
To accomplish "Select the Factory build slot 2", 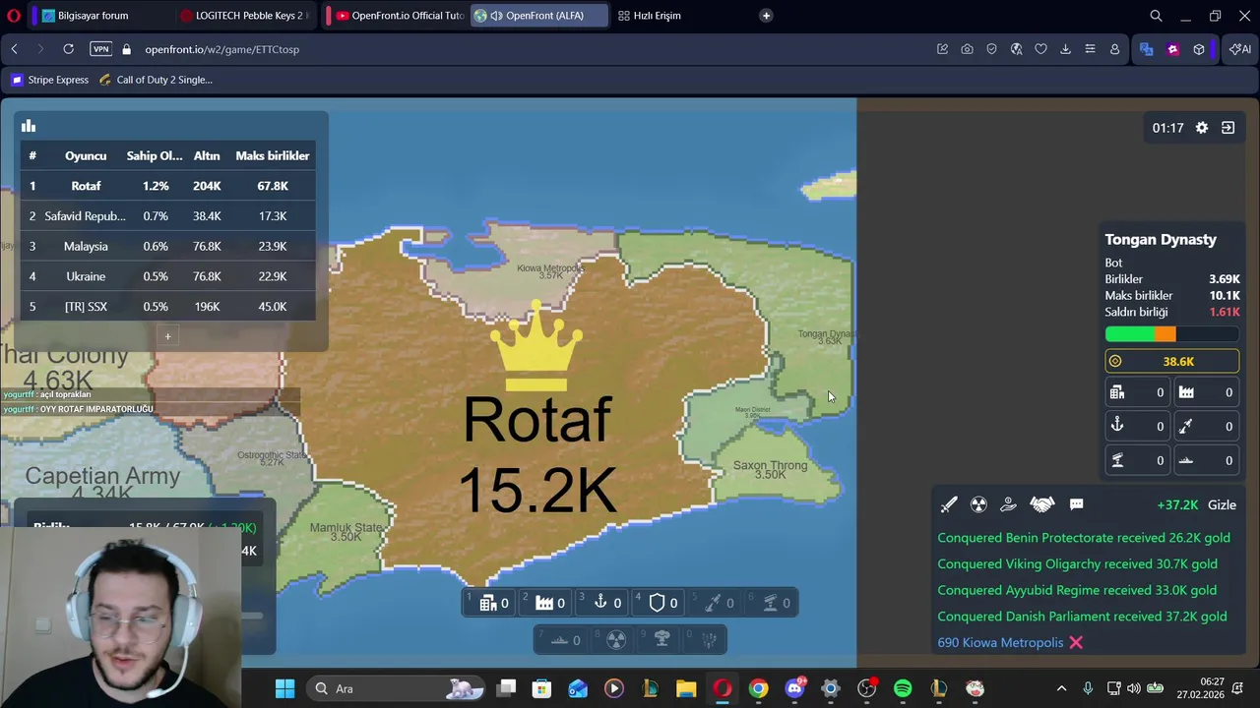I will pos(546,603).
